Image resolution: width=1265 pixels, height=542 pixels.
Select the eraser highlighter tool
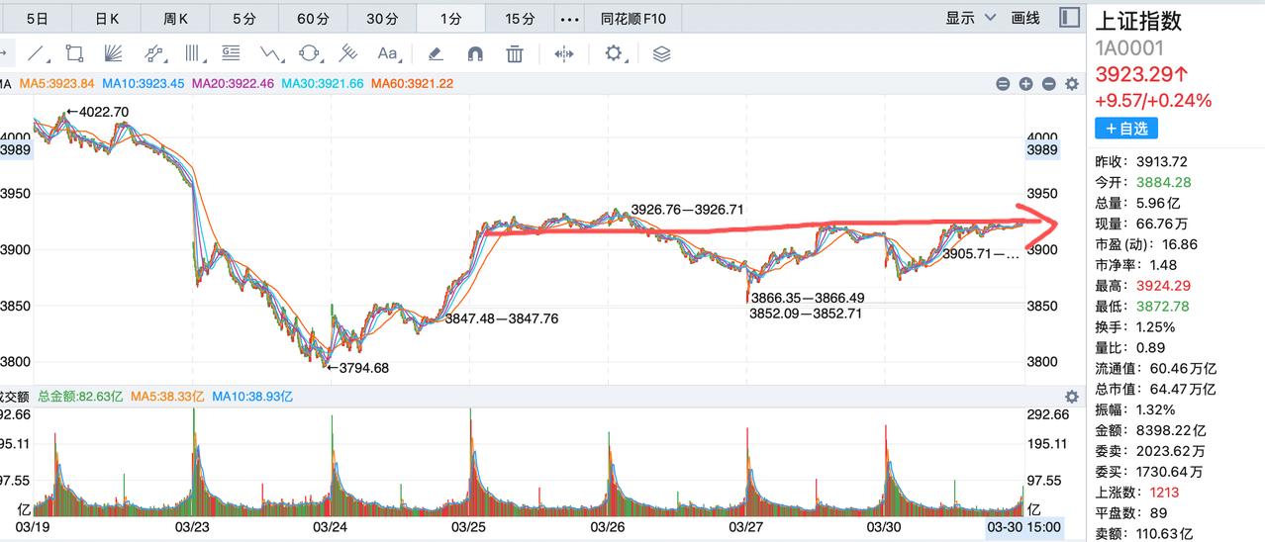click(435, 53)
